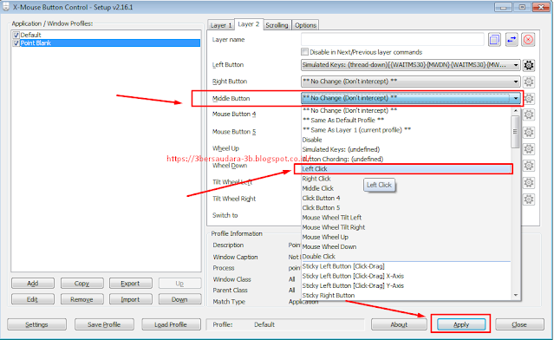Screen dimensions: 554x340
Task: Switch to the Scrolling tab
Action: coord(277,25)
